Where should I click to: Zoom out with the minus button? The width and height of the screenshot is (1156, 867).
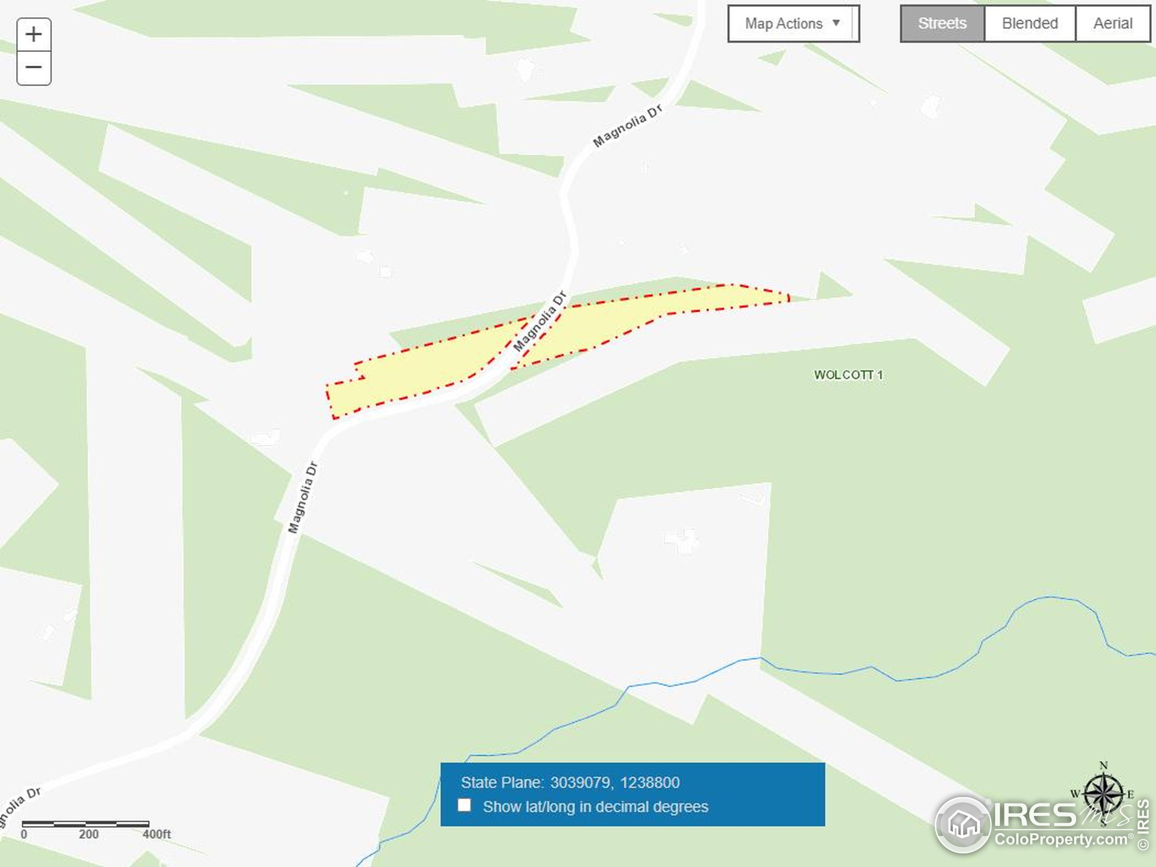point(34,68)
